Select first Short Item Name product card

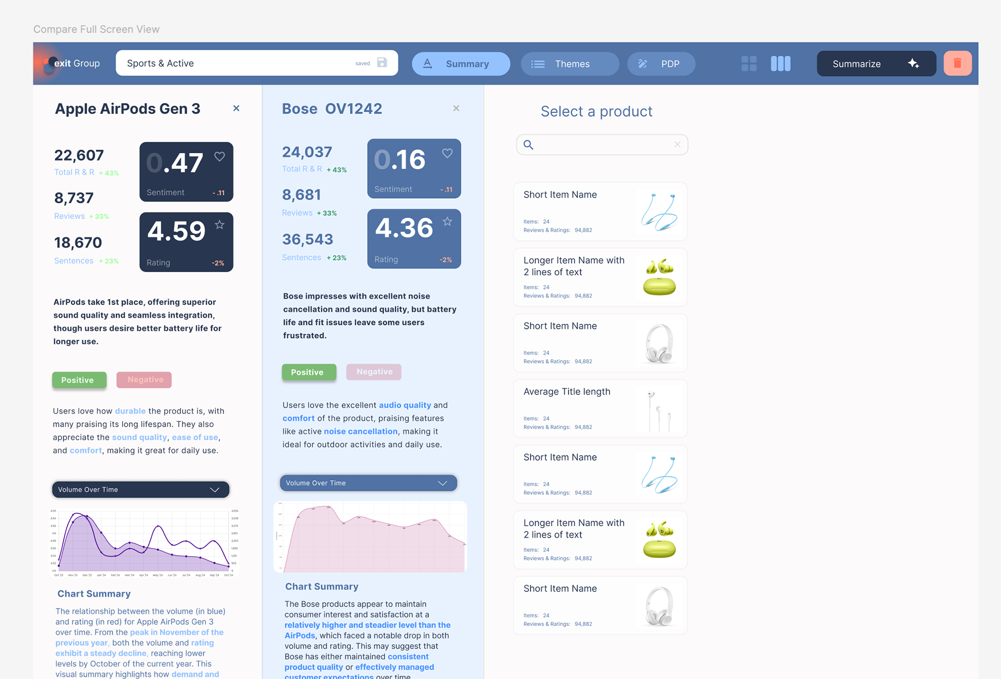pos(600,211)
